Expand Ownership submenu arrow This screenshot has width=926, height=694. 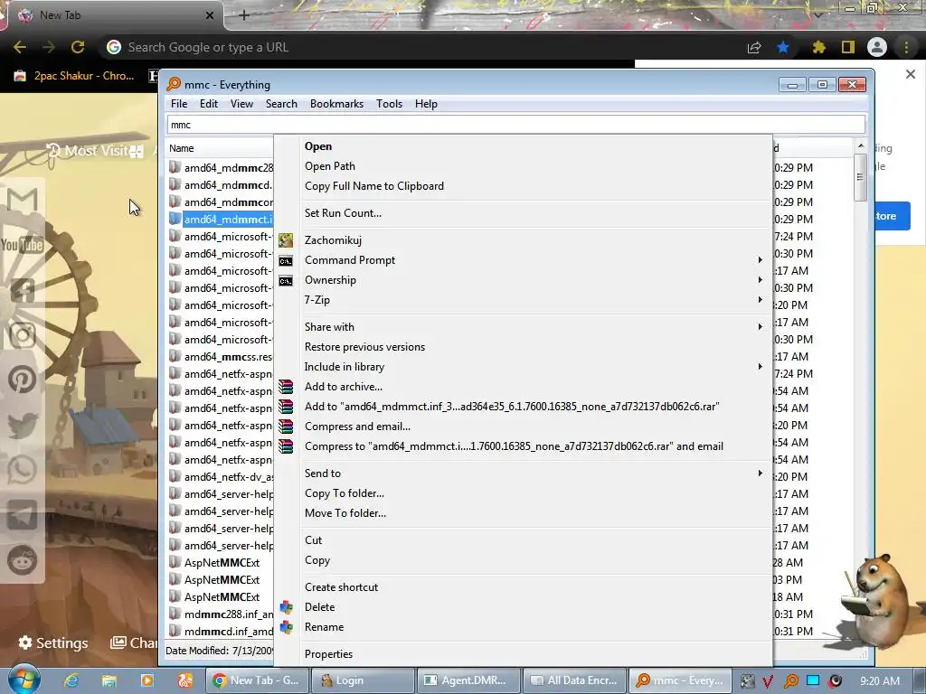point(760,280)
